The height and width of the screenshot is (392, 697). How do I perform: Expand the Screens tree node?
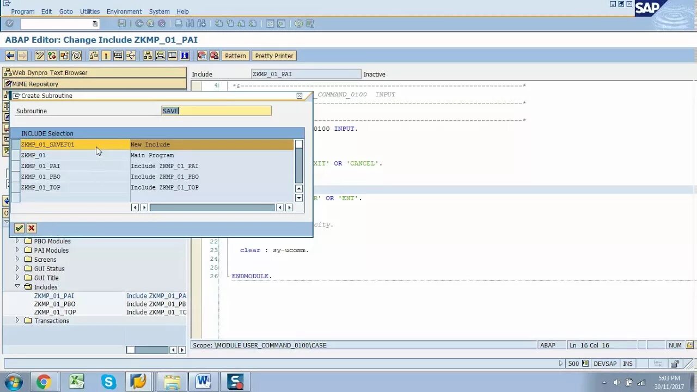(17, 259)
